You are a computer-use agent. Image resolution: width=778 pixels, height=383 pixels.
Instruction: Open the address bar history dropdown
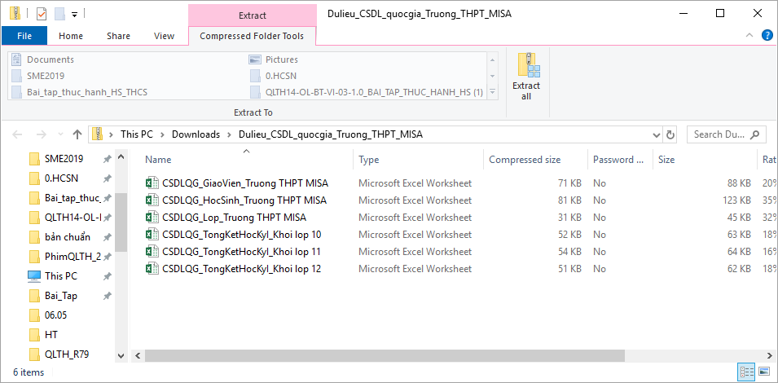(657, 134)
